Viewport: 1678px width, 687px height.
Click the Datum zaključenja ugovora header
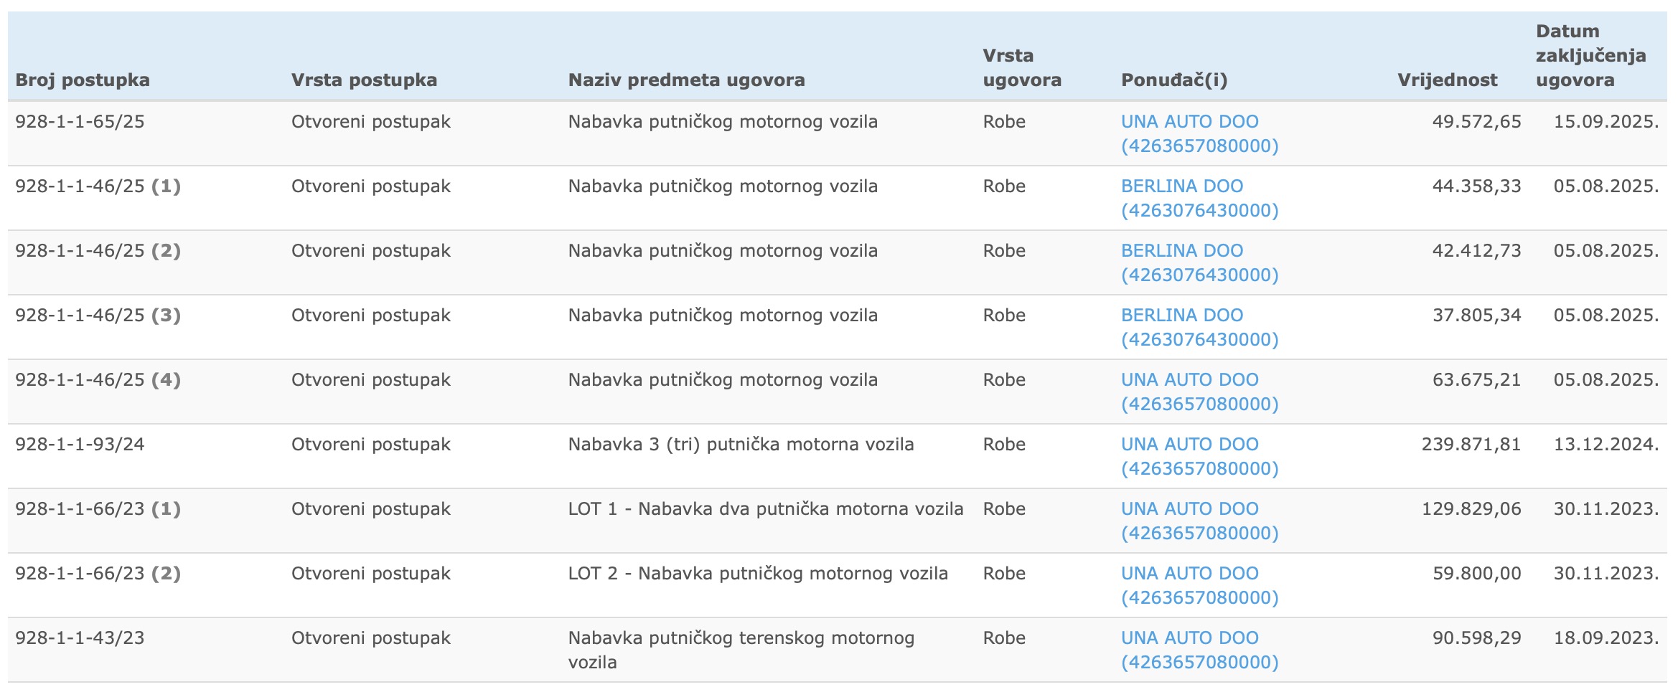[1590, 55]
